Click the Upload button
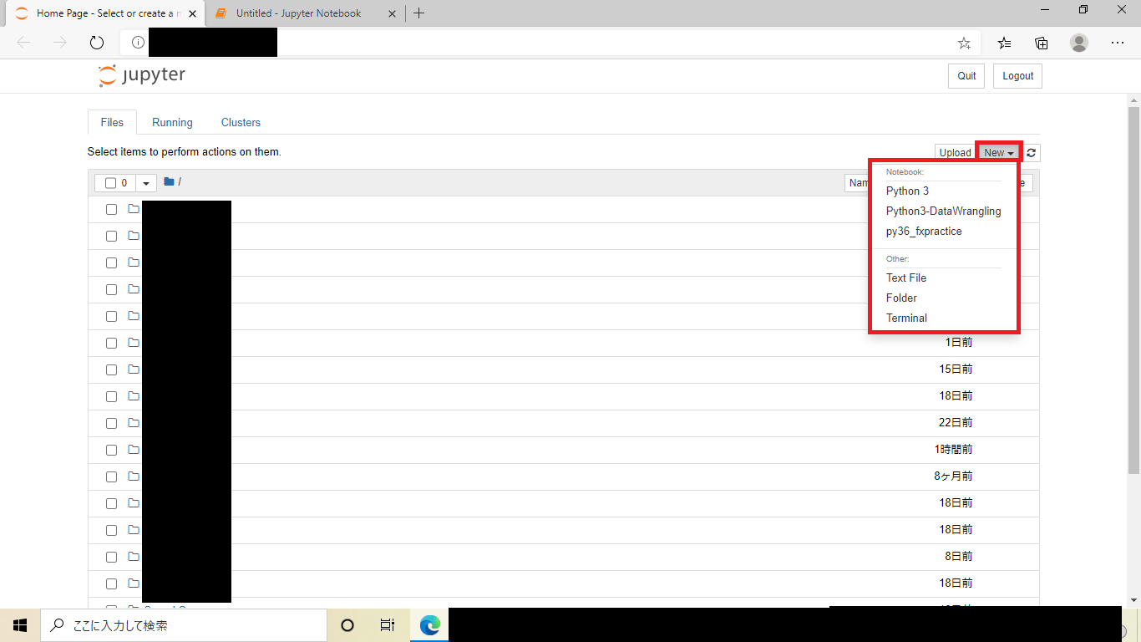Viewport: 1141px width, 642px height. [955, 153]
